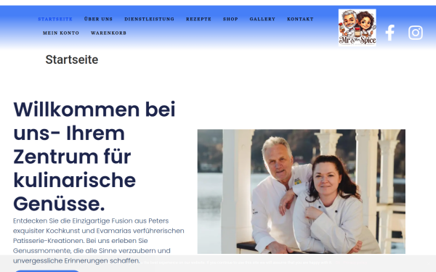Open the Über uns menu item
This screenshot has width=436, height=272.
[x=98, y=19]
